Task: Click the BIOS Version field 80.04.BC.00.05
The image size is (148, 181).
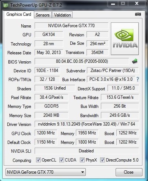Action: [82, 61]
